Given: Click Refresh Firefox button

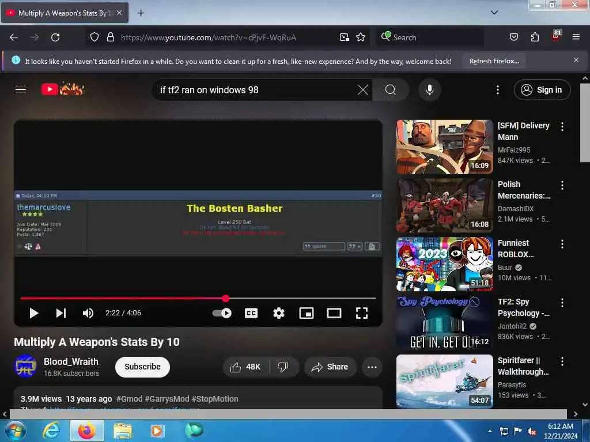Looking at the screenshot, I should (494, 61).
